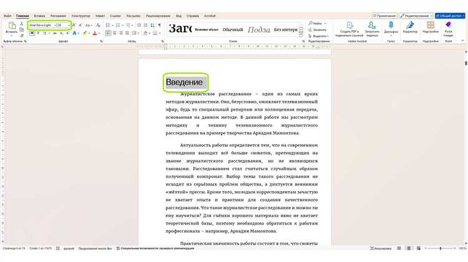468x262 pixels.
Task: Toggle Underline (Ч) formatting
Action: [44, 33]
